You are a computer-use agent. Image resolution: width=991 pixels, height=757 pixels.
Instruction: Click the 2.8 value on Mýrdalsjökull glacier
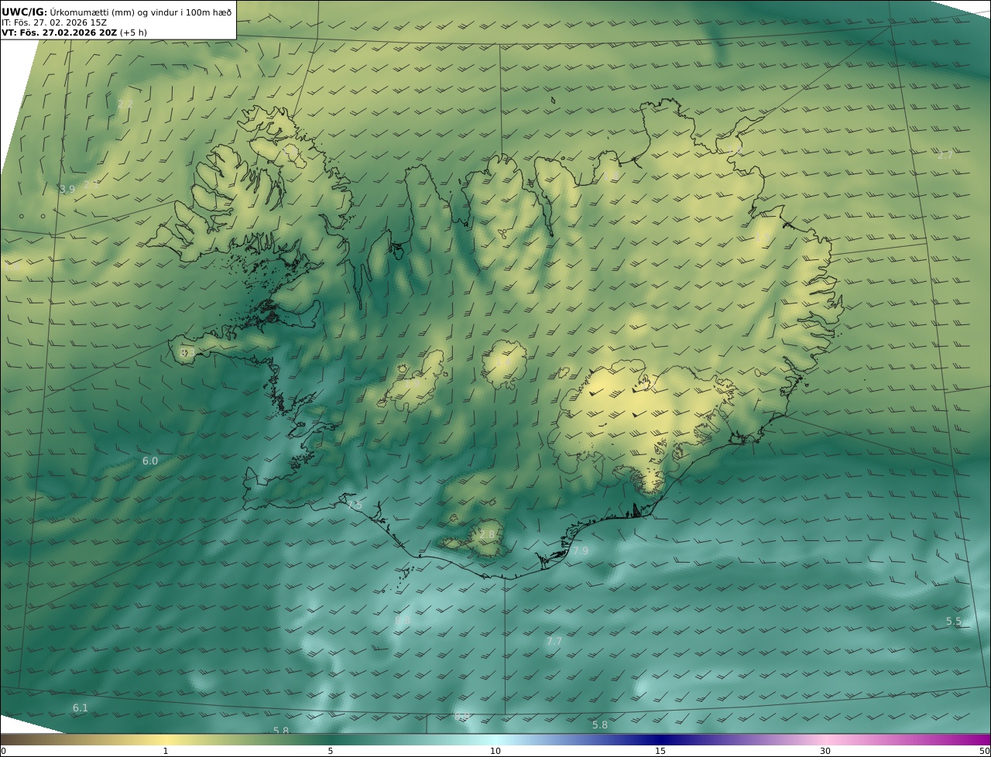pyautogui.click(x=487, y=534)
